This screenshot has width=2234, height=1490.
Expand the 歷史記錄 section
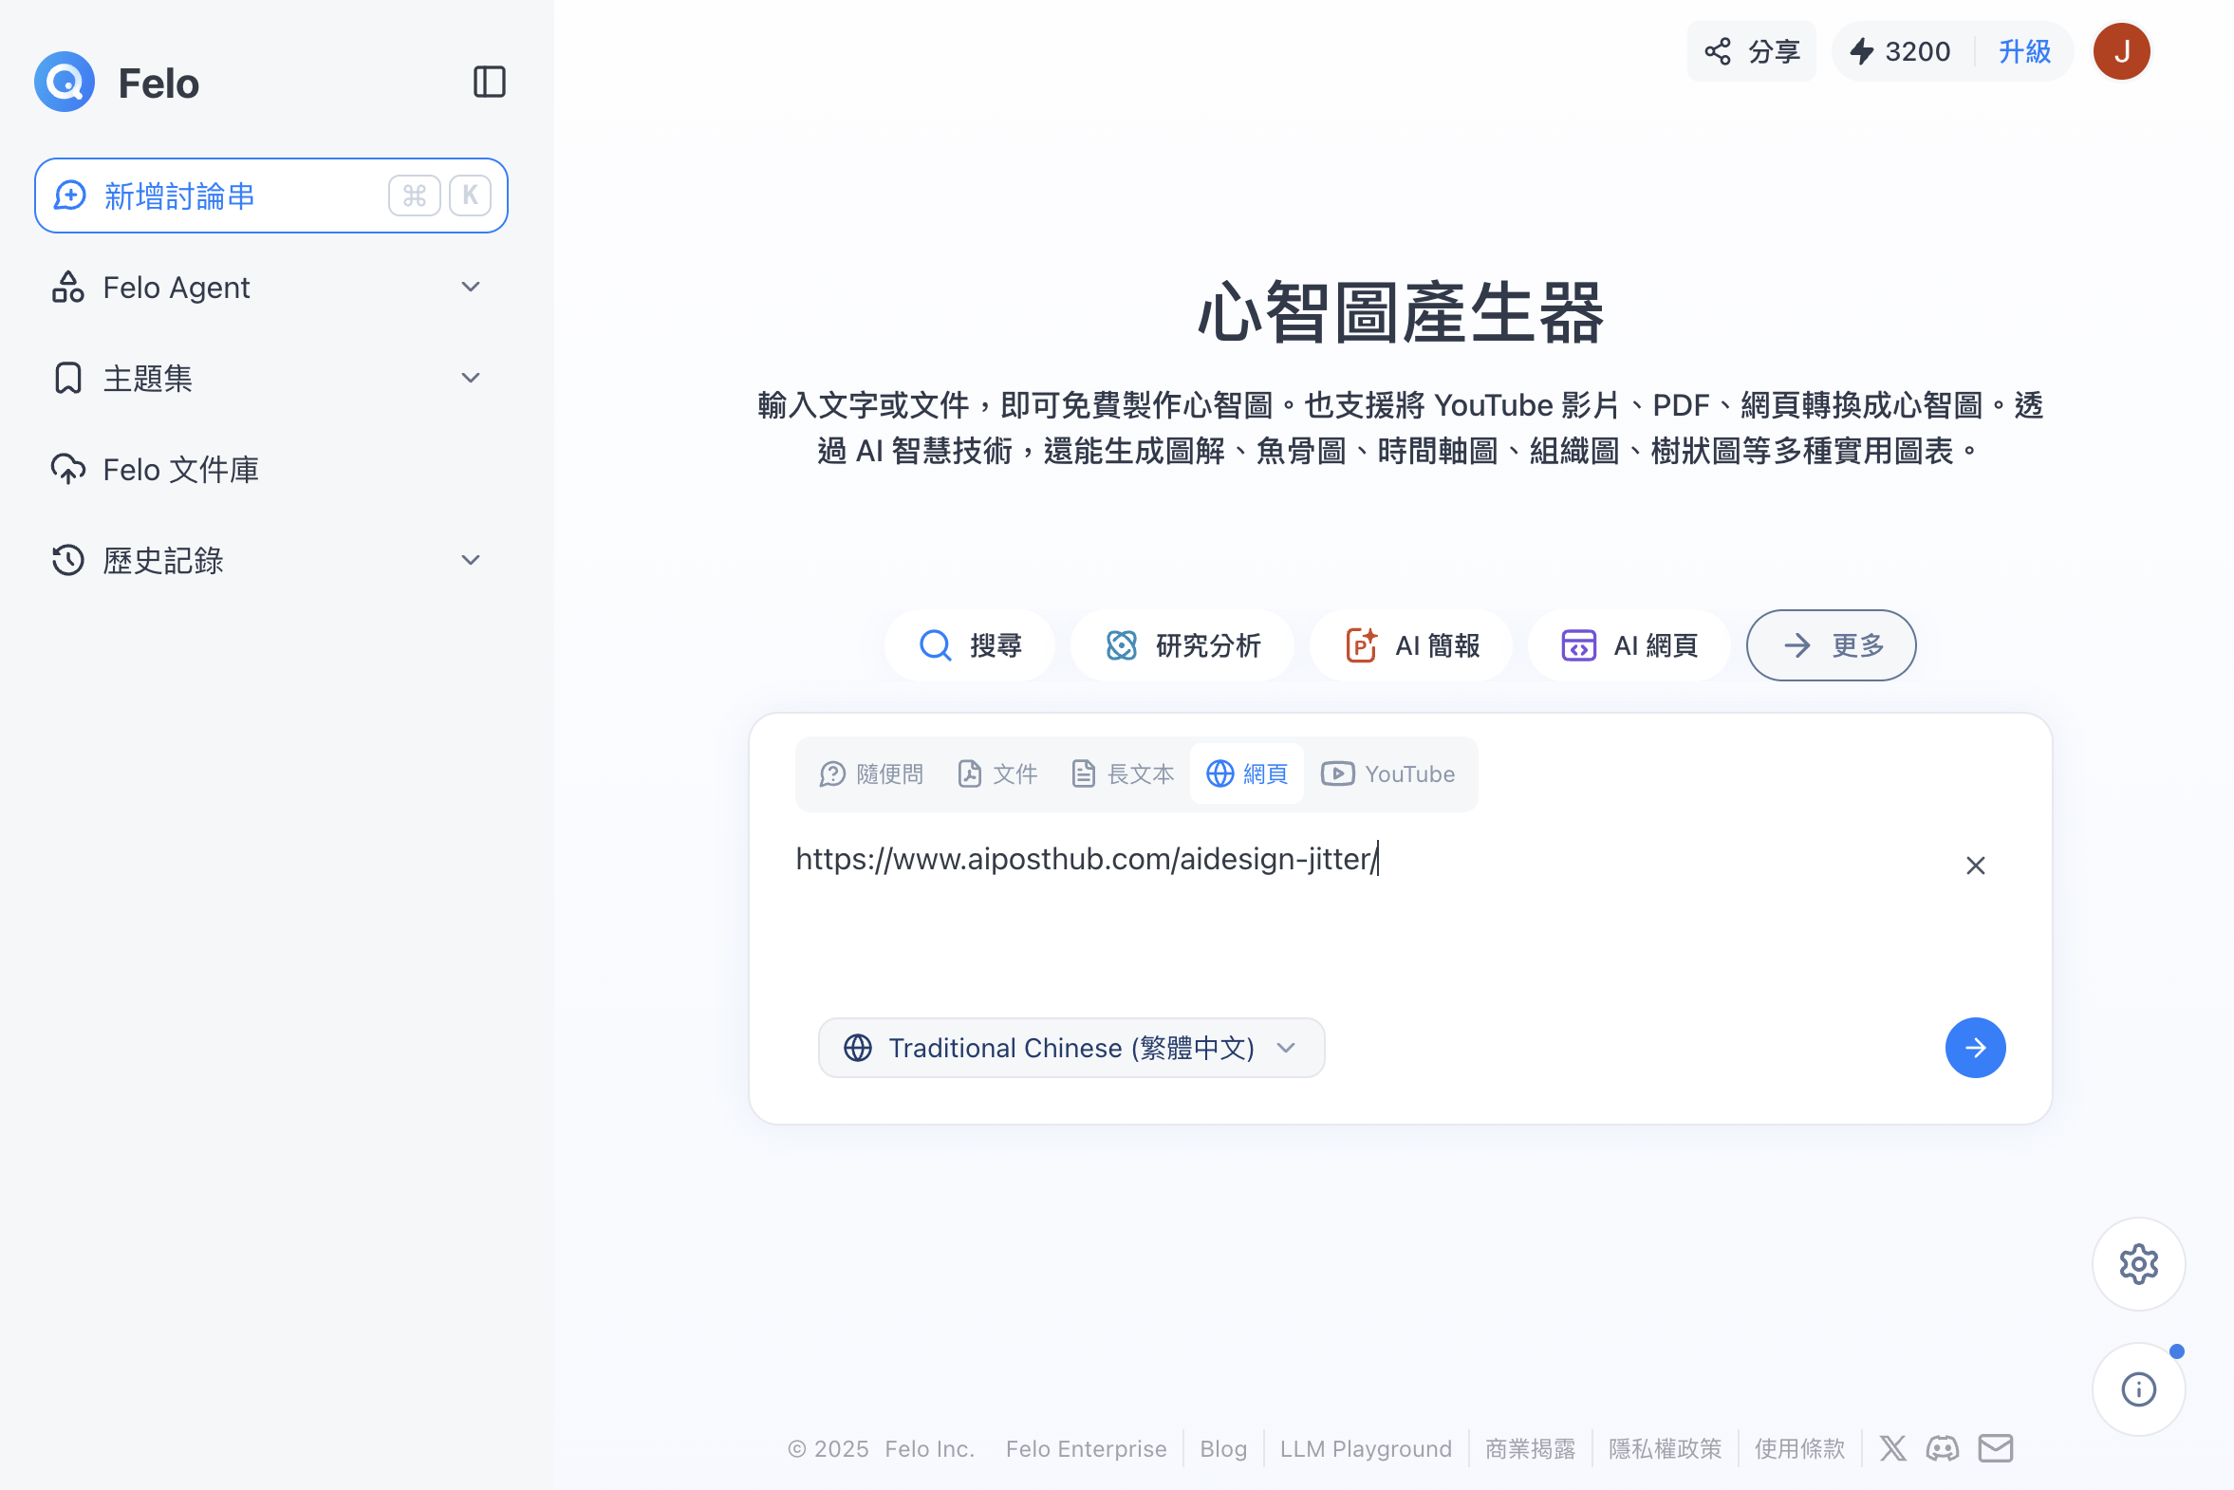[x=470, y=560]
